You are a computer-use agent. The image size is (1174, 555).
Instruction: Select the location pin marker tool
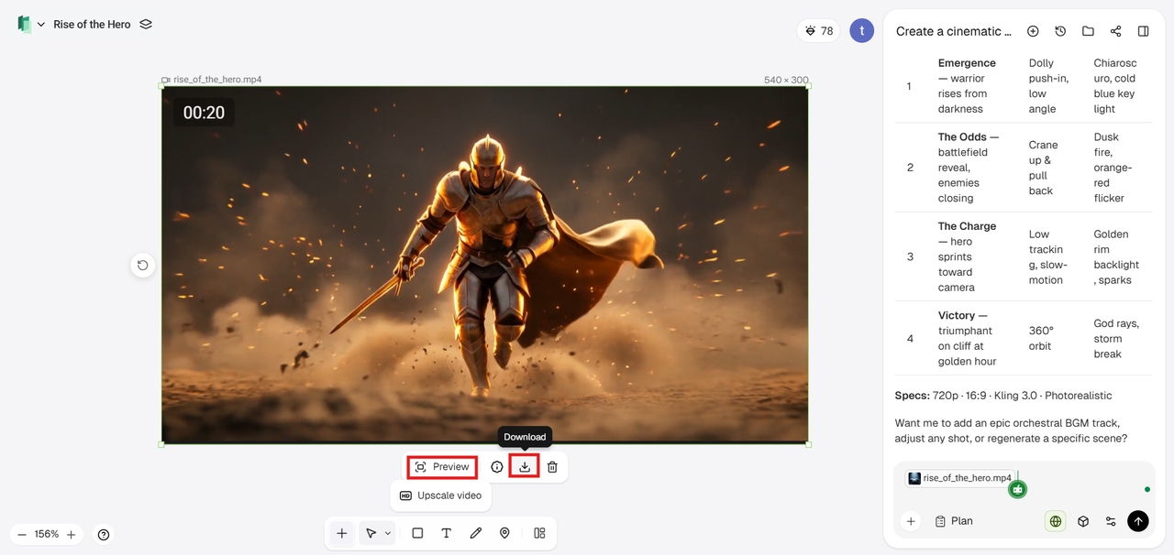[504, 533]
